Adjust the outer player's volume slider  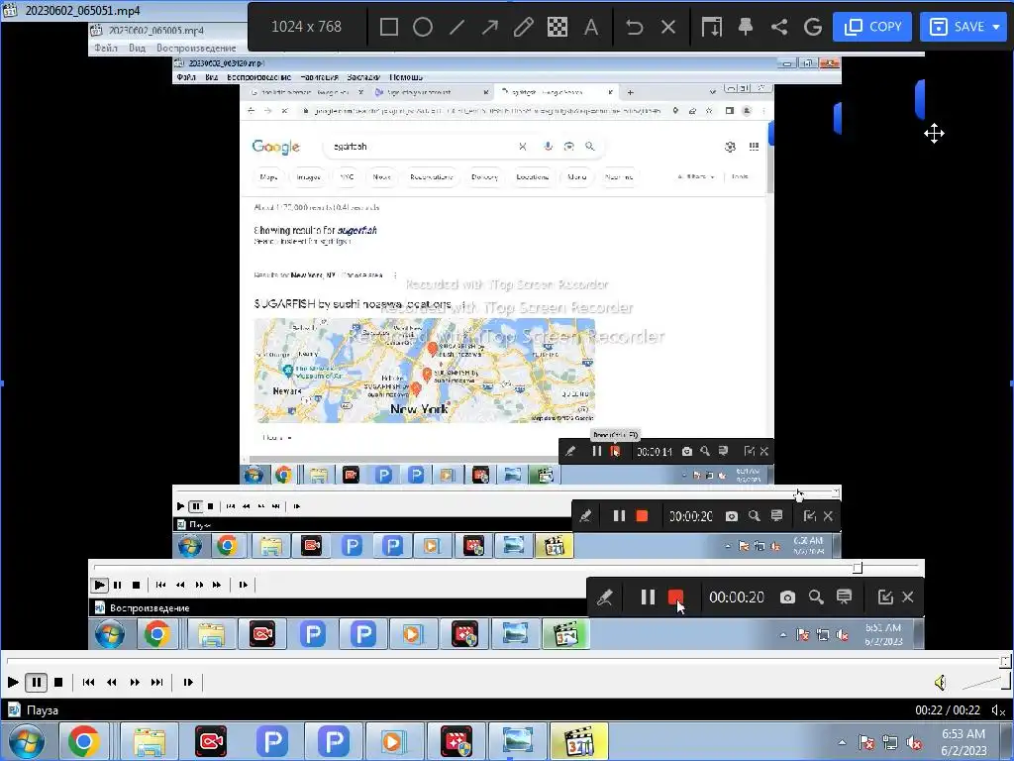[x=985, y=682]
